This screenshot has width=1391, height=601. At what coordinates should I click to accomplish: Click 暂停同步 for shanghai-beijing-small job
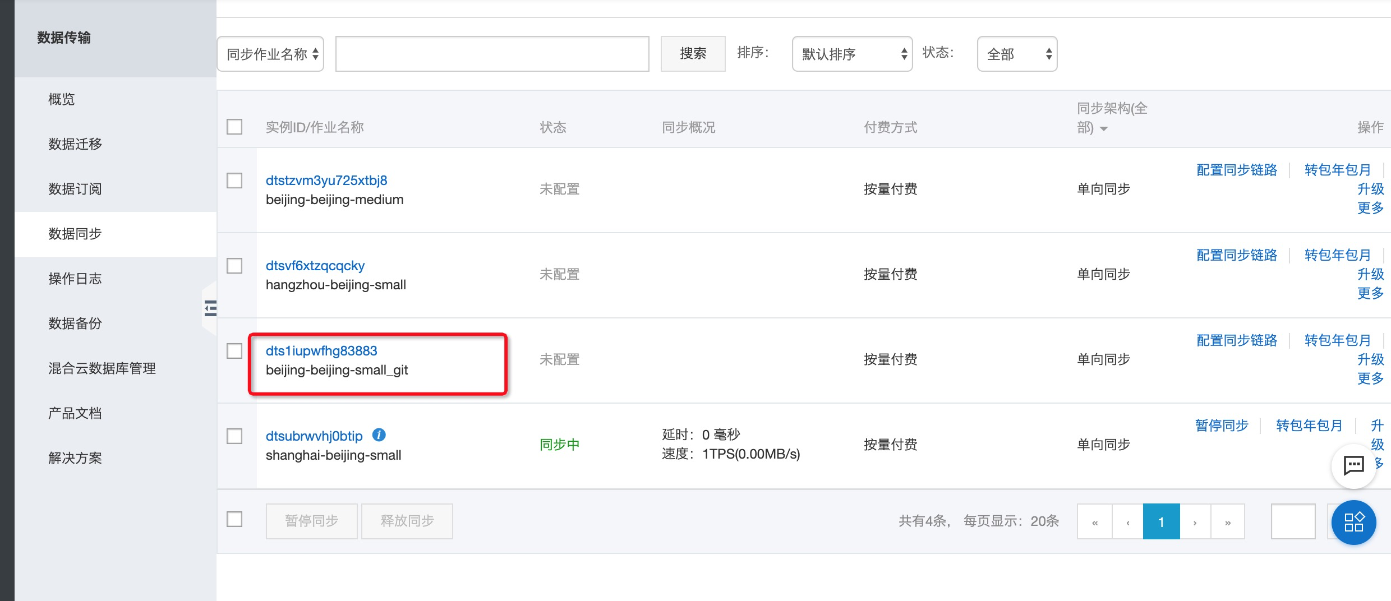click(1222, 426)
